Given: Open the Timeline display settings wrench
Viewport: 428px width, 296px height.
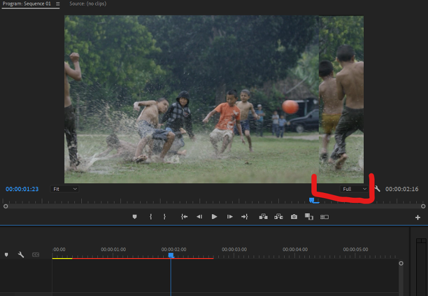Looking at the screenshot, I should 21,254.
